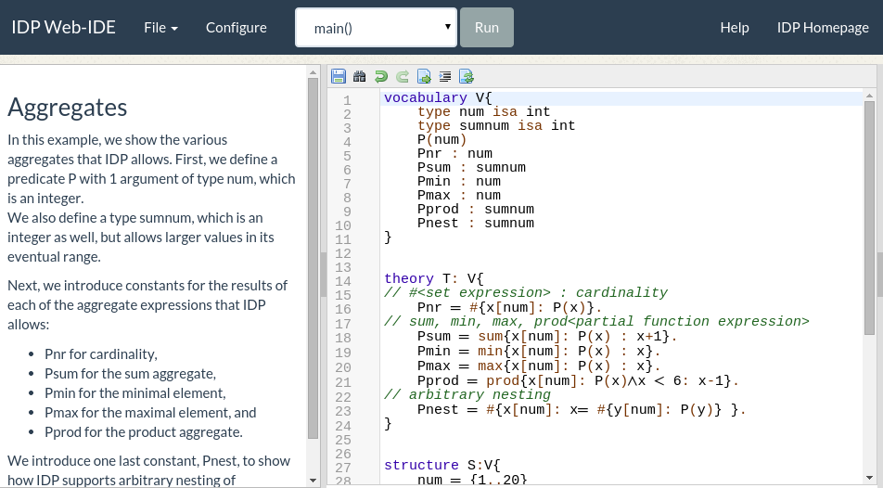The image size is (883, 488).
Task: Visit the IDP Homepage link
Action: (823, 27)
